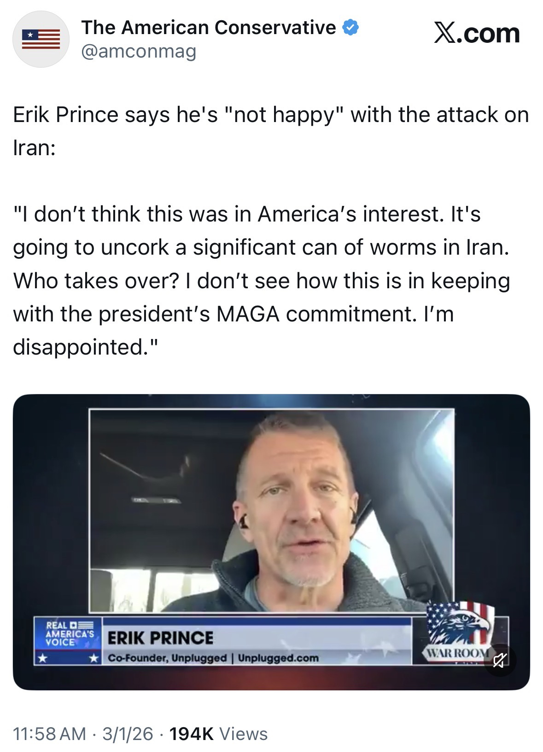The width and height of the screenshot is (543, 752).
Task: Open The American Conservative profile avatar
Action: (41, 39)
